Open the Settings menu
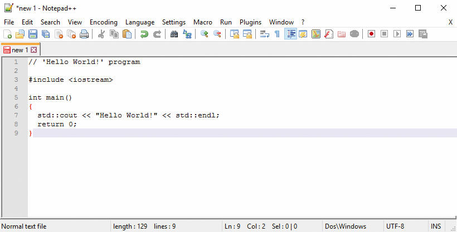Viewport: 457px width, 232px height. tap(174, 22)
